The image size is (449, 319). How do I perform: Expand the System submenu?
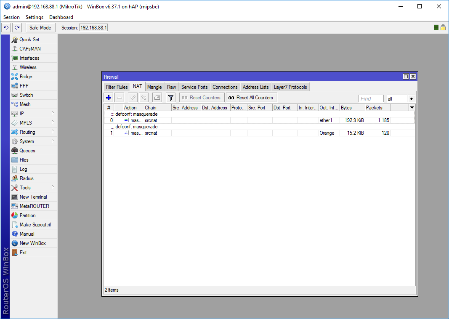click(53, 141)
